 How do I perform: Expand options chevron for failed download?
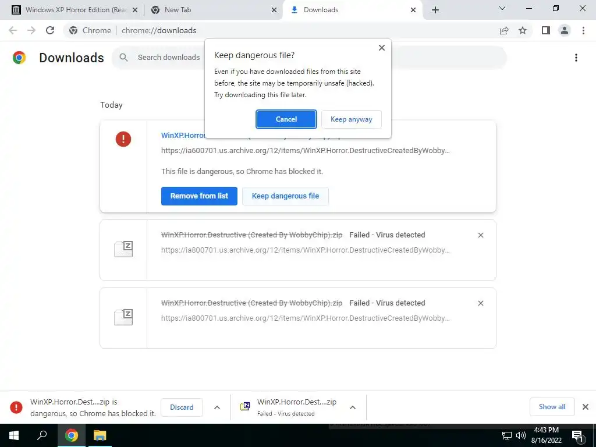353,407
